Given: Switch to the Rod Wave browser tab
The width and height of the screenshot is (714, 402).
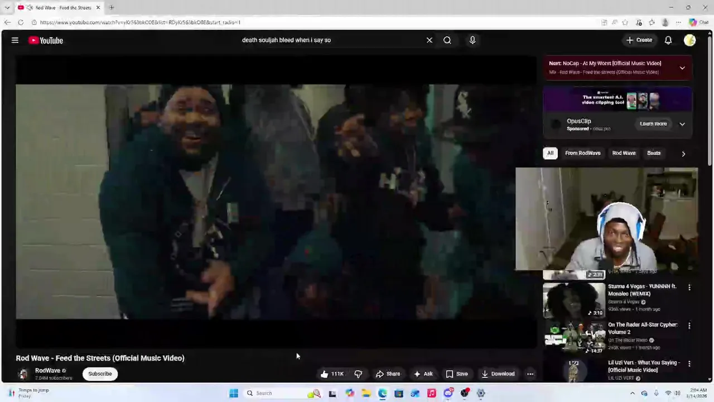Looking at the screenshot, I should click(x=59, y=7).
